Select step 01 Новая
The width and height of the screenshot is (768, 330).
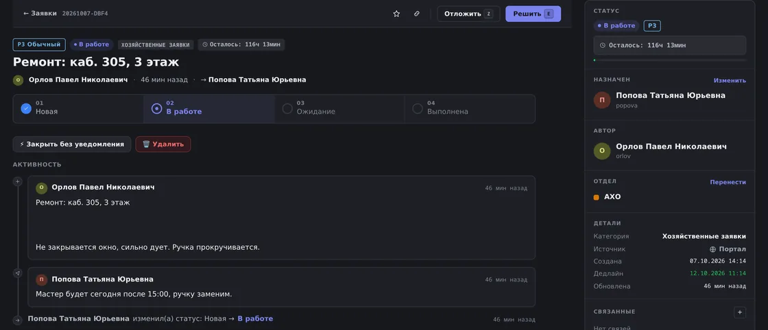(78, 109)
